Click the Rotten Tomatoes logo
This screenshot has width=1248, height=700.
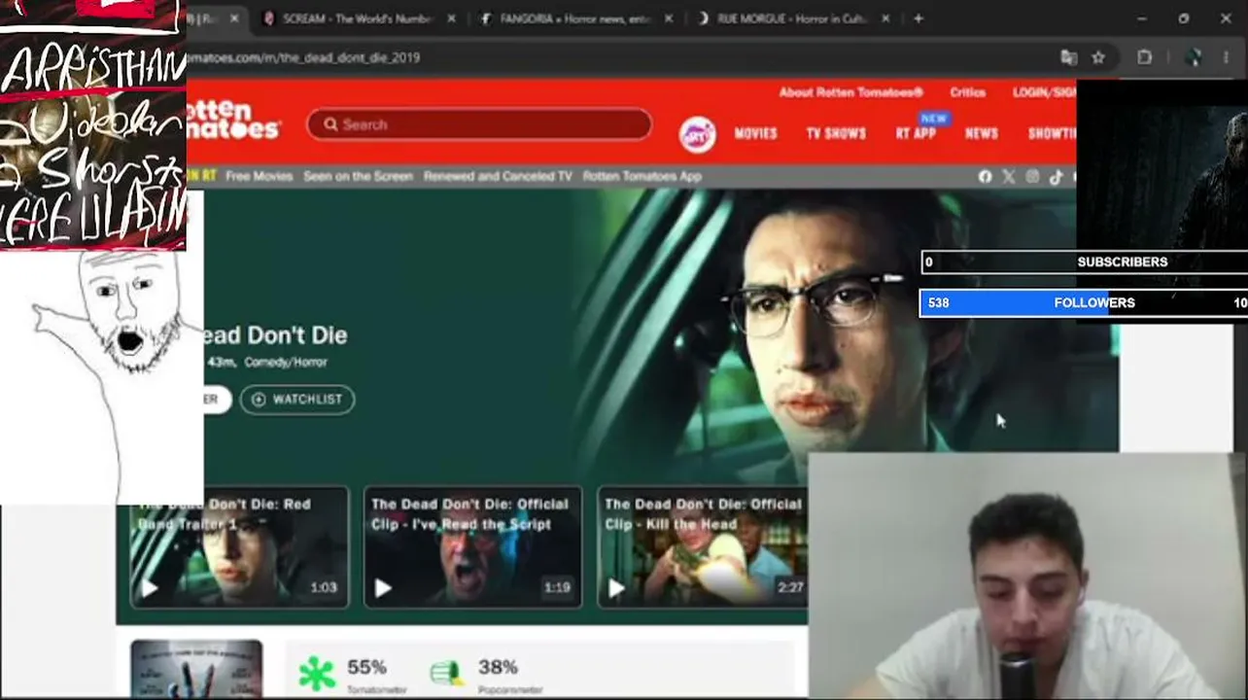tap(233, 121)
